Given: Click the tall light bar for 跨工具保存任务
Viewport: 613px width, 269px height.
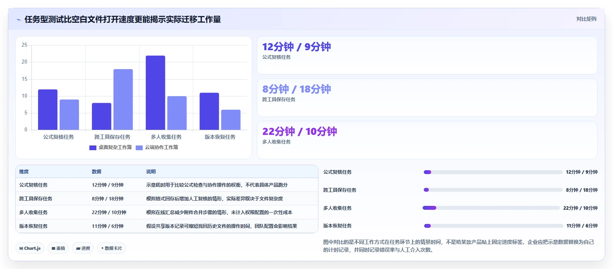Looking at the screenshot, I should pos(123,100).
